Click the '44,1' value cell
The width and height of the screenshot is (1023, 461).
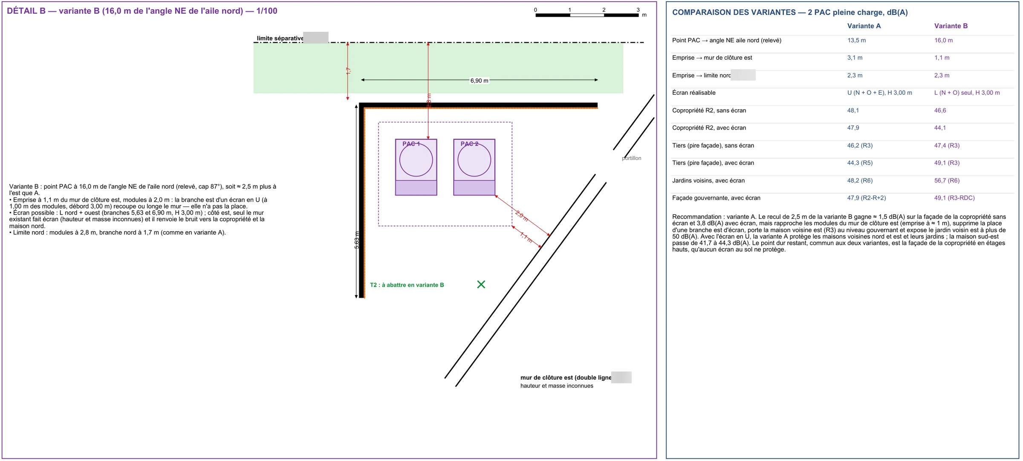(940, 128)
